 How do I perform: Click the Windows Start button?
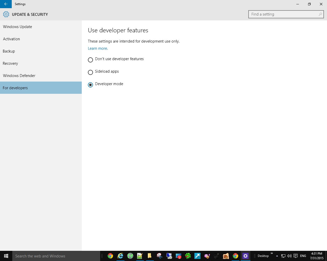pyautogui.click(x=6, y=256)
